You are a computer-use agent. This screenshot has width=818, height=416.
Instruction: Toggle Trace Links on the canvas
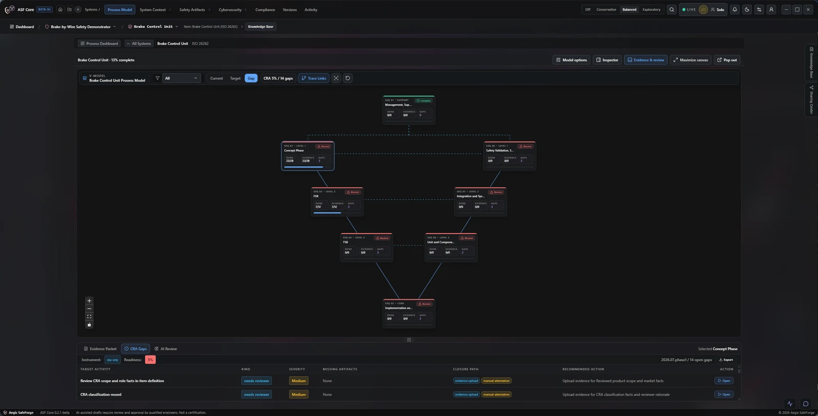click(314, 78)
